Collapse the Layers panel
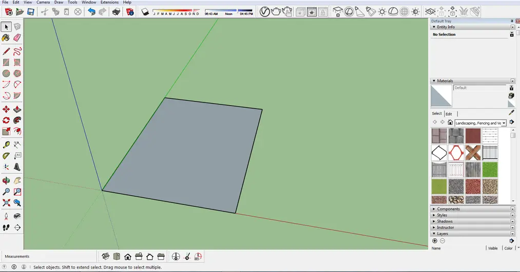Viewport: 520px width, 272px height. 434,234
